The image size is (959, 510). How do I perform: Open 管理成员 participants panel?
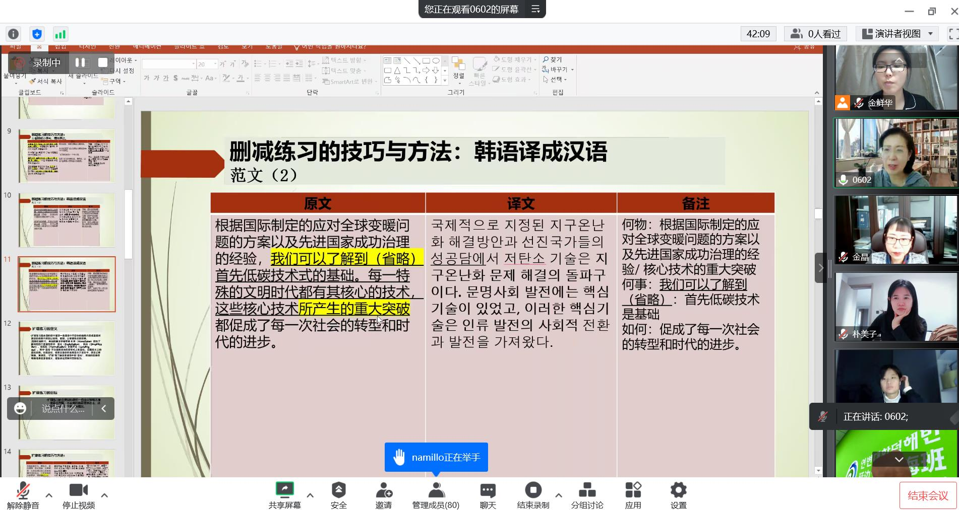click(436, 495)
